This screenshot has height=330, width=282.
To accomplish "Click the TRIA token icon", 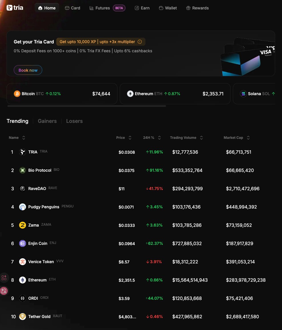I will [x=23, y=152].
